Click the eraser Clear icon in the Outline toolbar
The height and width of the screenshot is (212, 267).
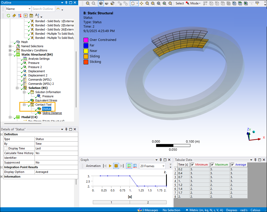tap(14, 16)
